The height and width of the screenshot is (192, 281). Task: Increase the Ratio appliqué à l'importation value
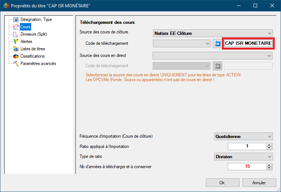point(270,145)
